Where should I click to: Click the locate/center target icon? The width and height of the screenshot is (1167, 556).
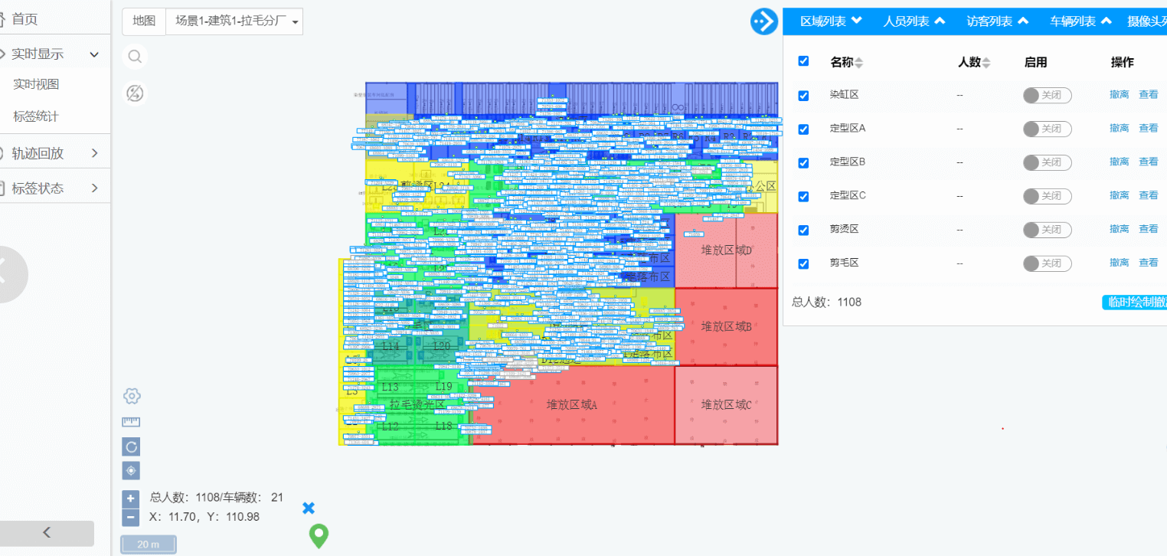tap(131, 471)
